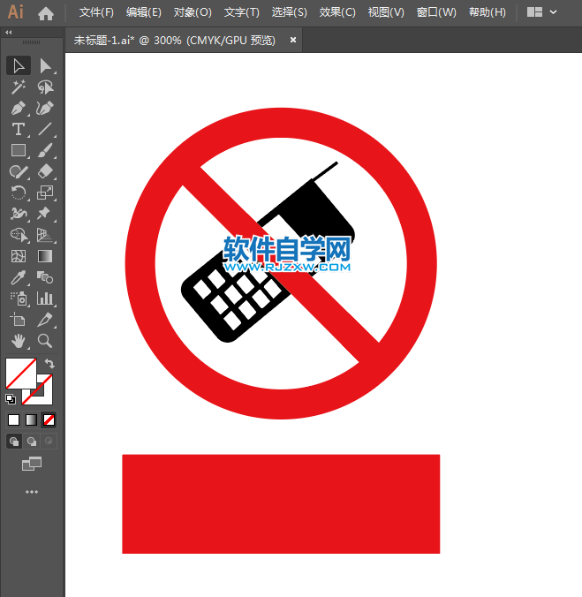Viewport: 582px width, 597px height.
Task: Select the Selection tool (black arrow)
Action: (19, 66)
